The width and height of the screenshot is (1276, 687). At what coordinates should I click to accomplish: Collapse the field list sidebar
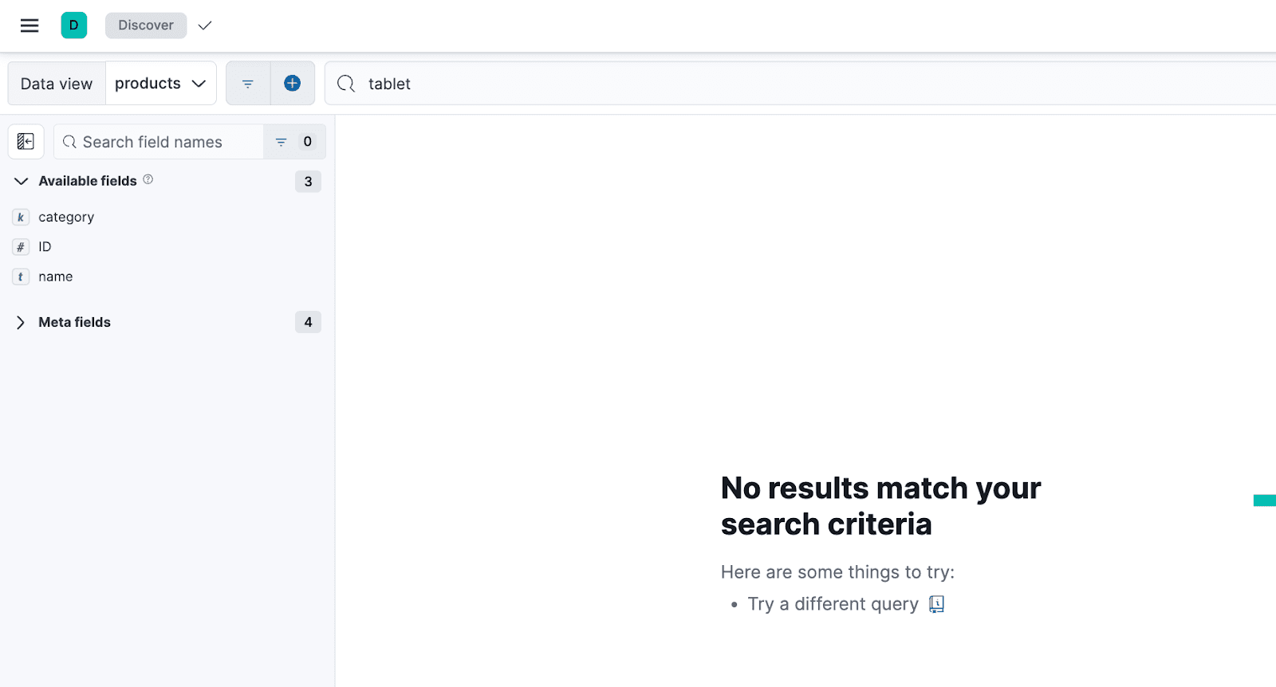(x=26, y=142)
